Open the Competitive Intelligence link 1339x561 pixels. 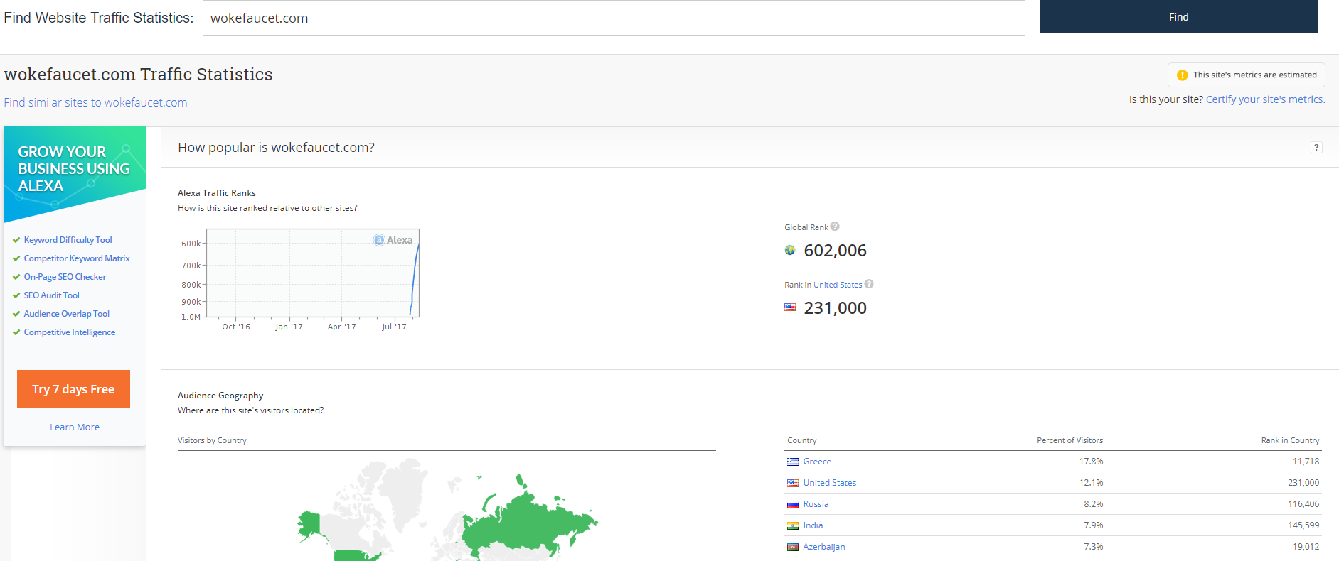tap(70, 332)
